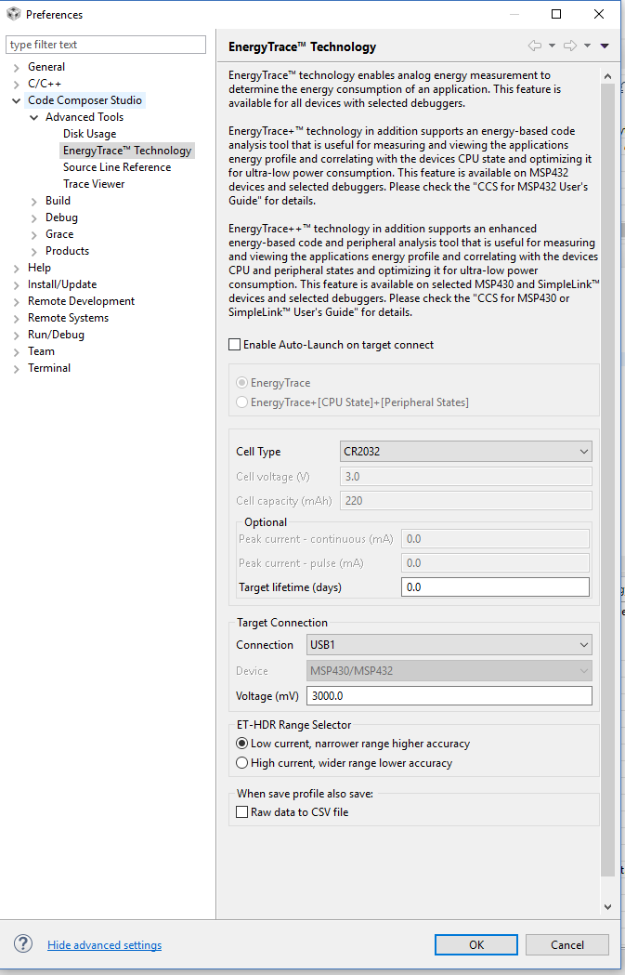Open the Connection USB1 dropdown
Viewport: 625px width, 975px height.
pos(449,645)
